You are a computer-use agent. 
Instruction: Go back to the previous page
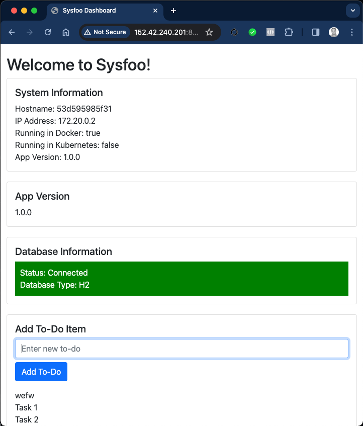[12, 32]
